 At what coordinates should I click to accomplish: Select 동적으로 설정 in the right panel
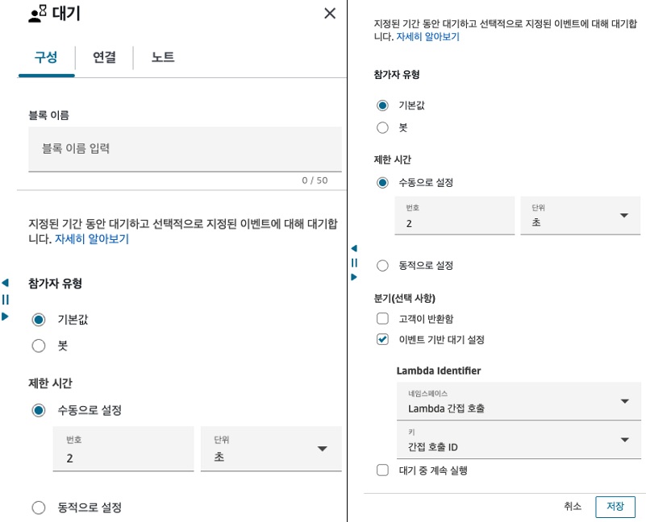click(x=382, y=265)
